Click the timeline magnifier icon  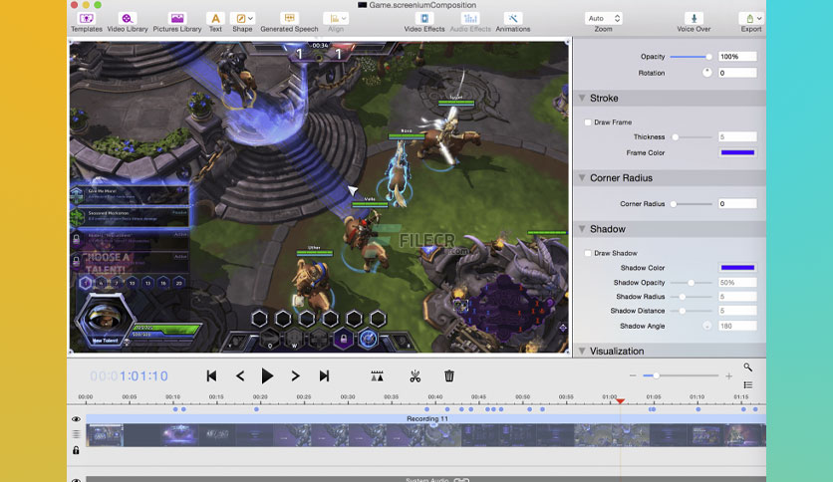pyautogui.click(x=748, y=367)
